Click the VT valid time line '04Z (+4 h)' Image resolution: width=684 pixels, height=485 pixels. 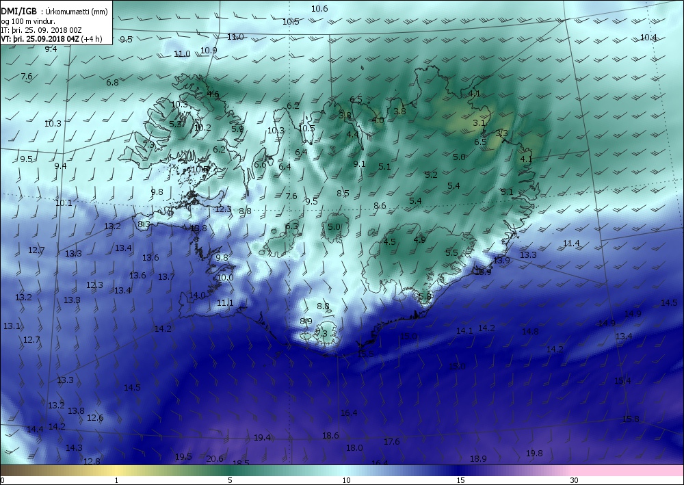[84, 39]
